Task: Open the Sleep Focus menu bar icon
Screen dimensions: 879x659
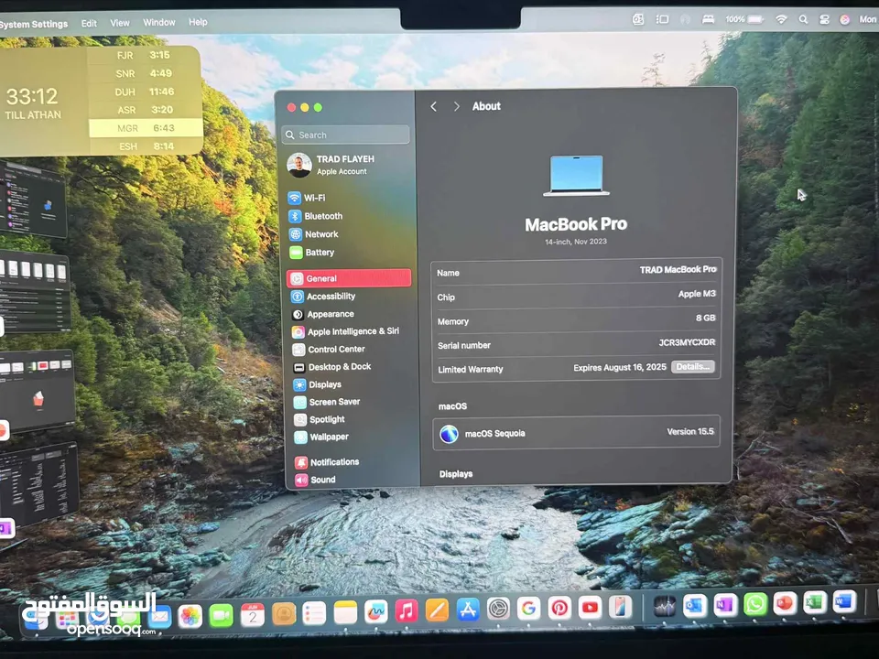Action: click(708, 19)
